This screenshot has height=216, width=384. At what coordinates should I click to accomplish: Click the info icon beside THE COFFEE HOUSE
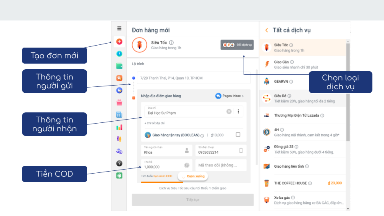pyautogui.click(x=310, y=184)
